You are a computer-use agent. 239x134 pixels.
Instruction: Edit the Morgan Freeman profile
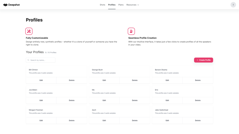point(41,121)
